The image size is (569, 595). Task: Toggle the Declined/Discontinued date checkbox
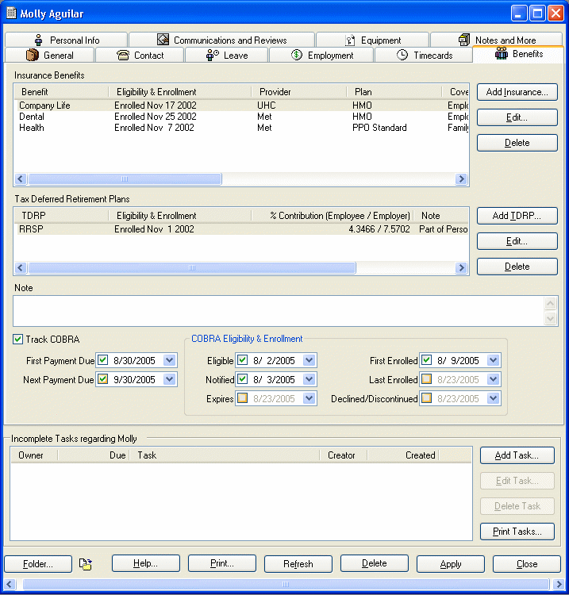426,398
